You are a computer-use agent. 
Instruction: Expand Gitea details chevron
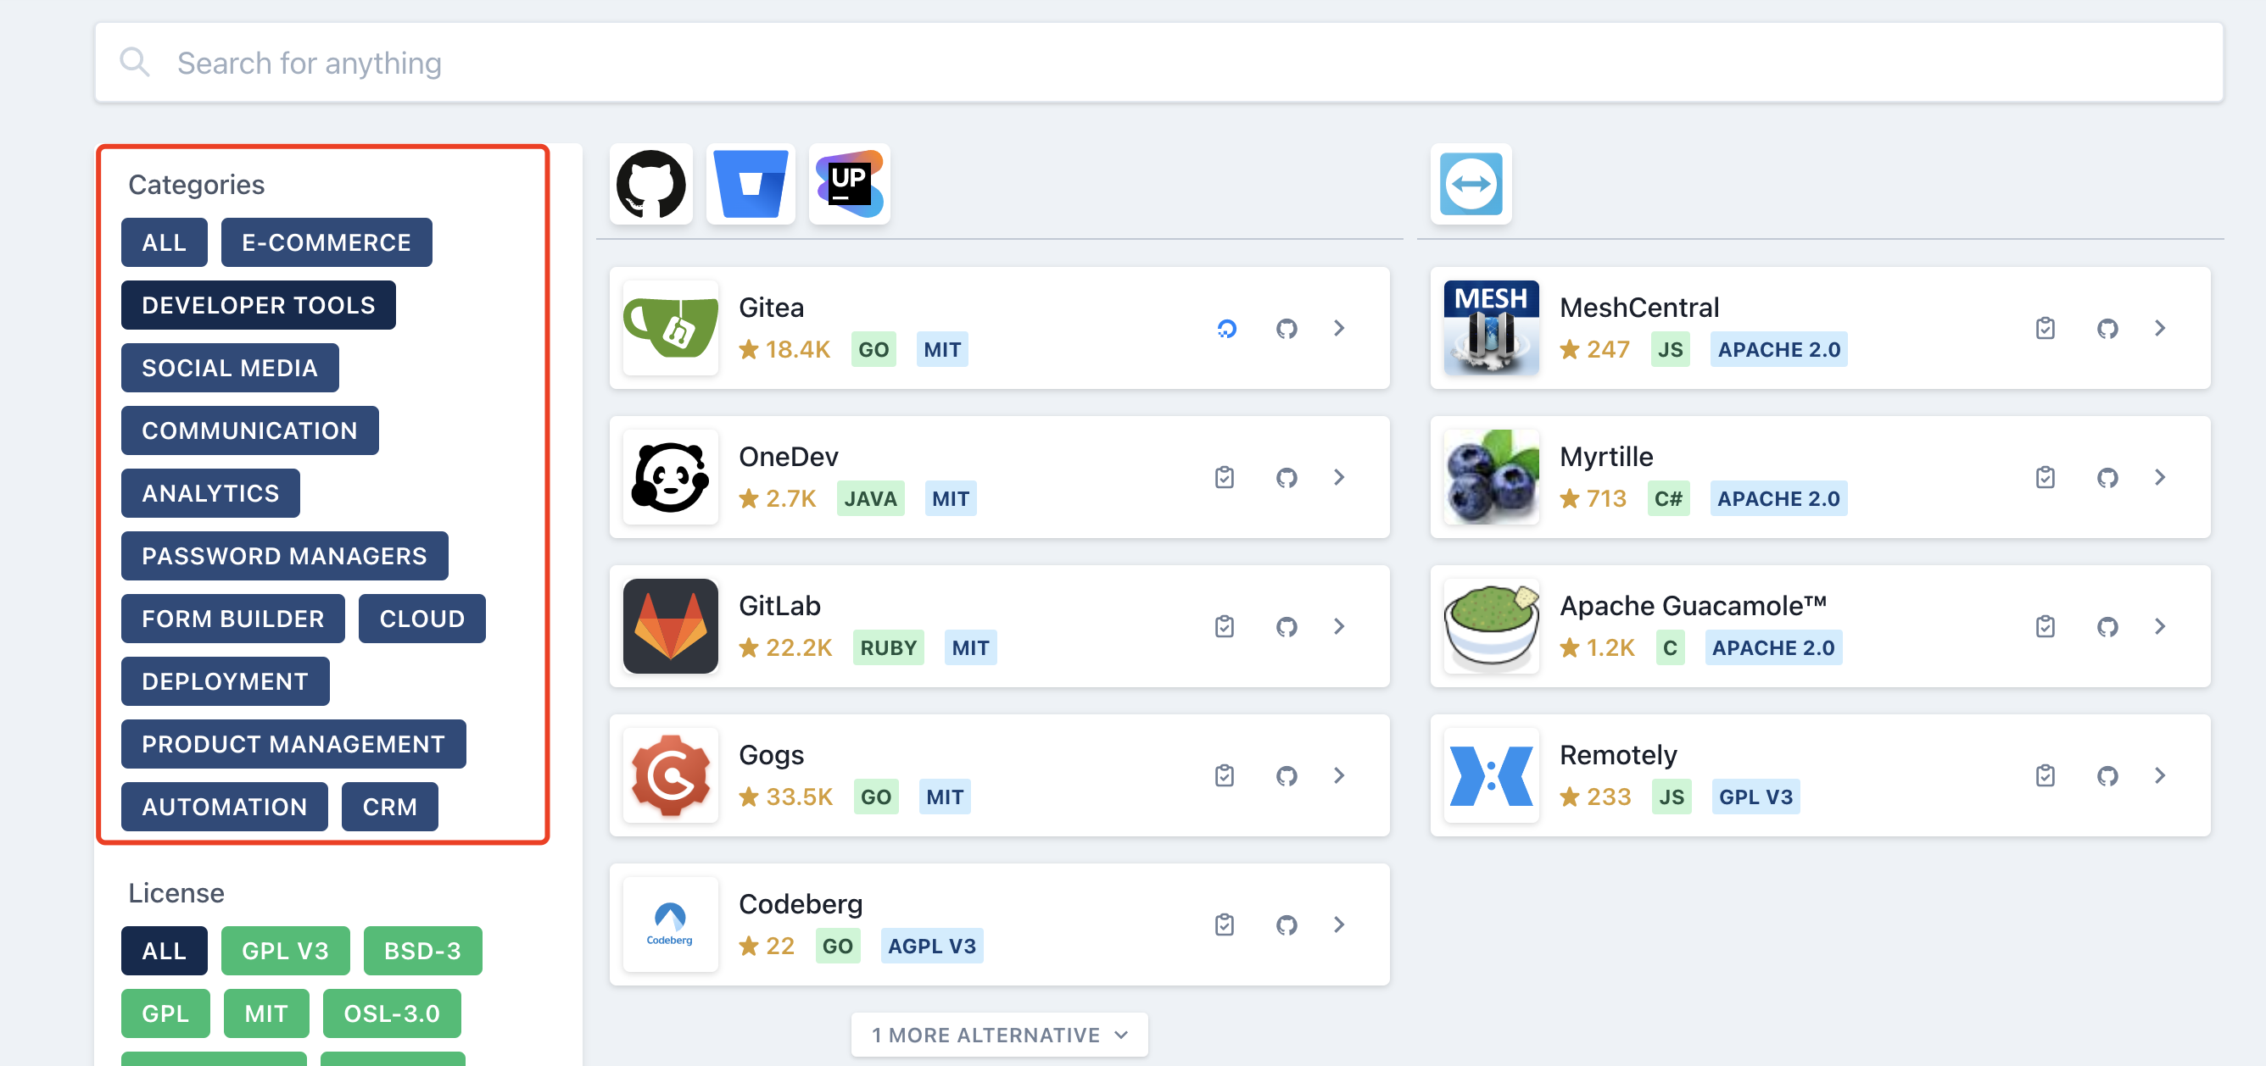(x=1339, y=329)
